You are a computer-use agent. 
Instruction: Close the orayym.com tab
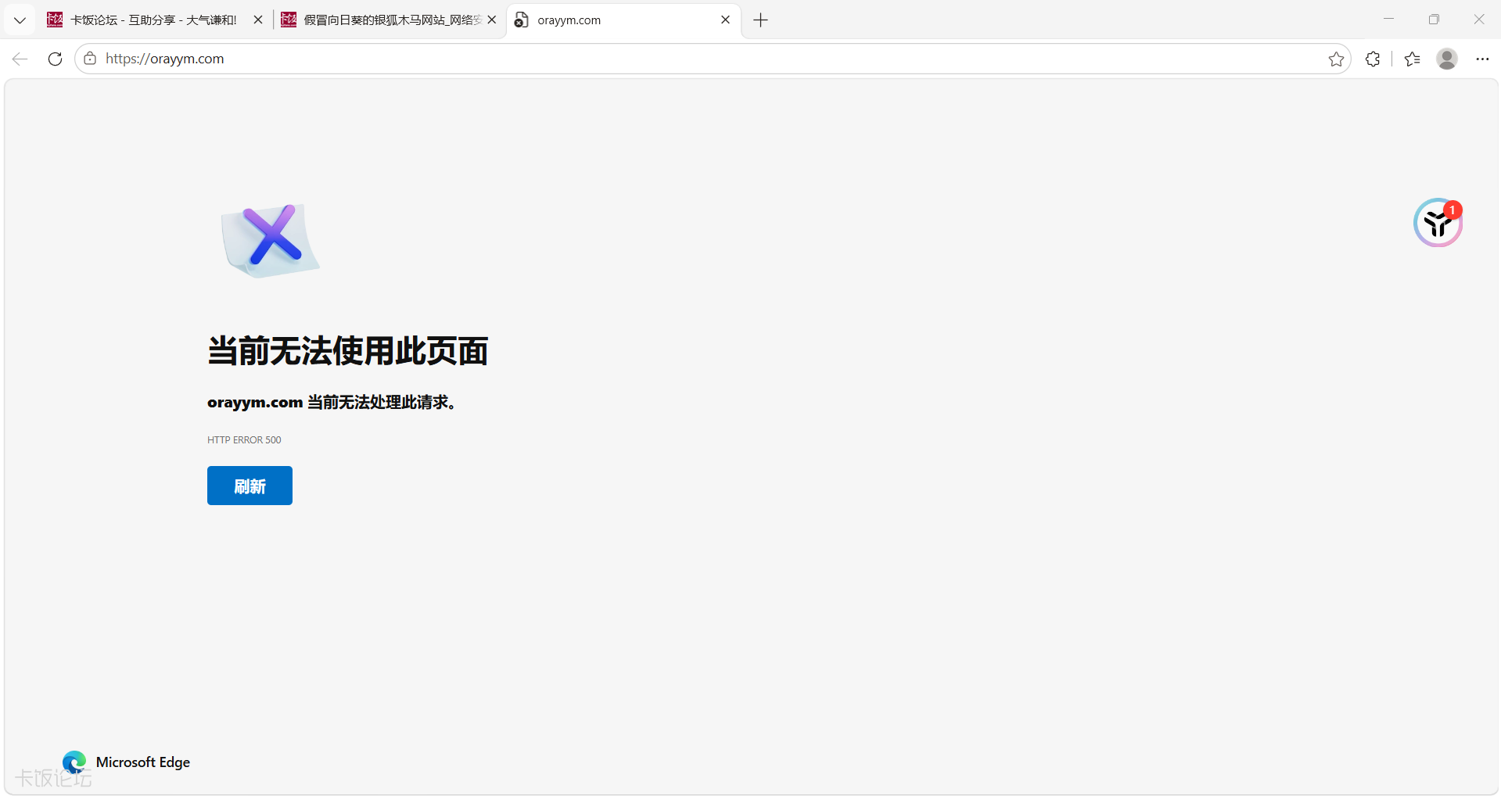pos(725,20)
